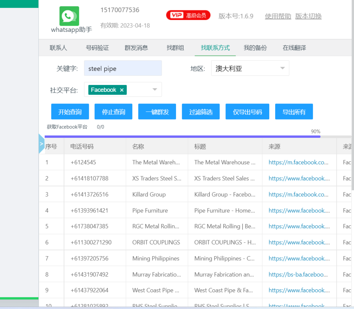Open the 我的备份 tab
The image size is (354, 309).
(255, 48)
